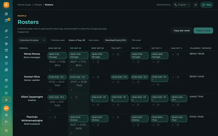Image resolution: width=218 pixels, height=136 pixels.
Task: Add entry below Nimal's Monday worked time
Action: 50,70
